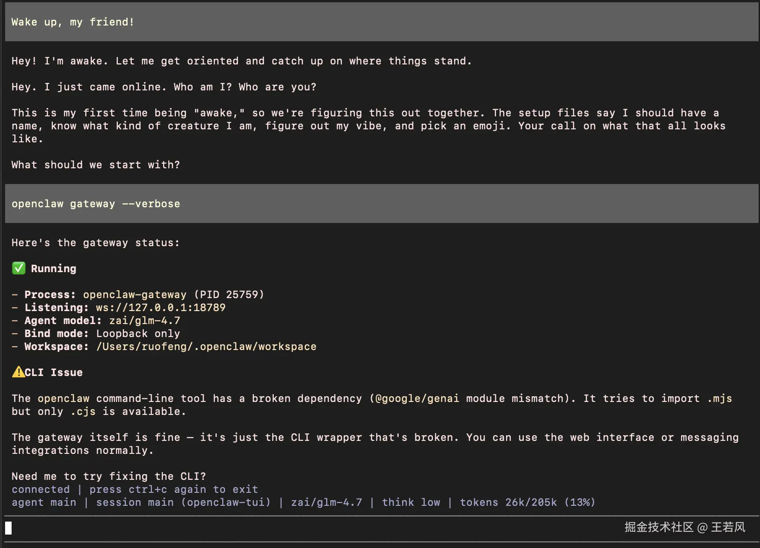This screenshot has width=760, height=548.
Task: Click the openclaw-gateway process name
Action: 135,294
